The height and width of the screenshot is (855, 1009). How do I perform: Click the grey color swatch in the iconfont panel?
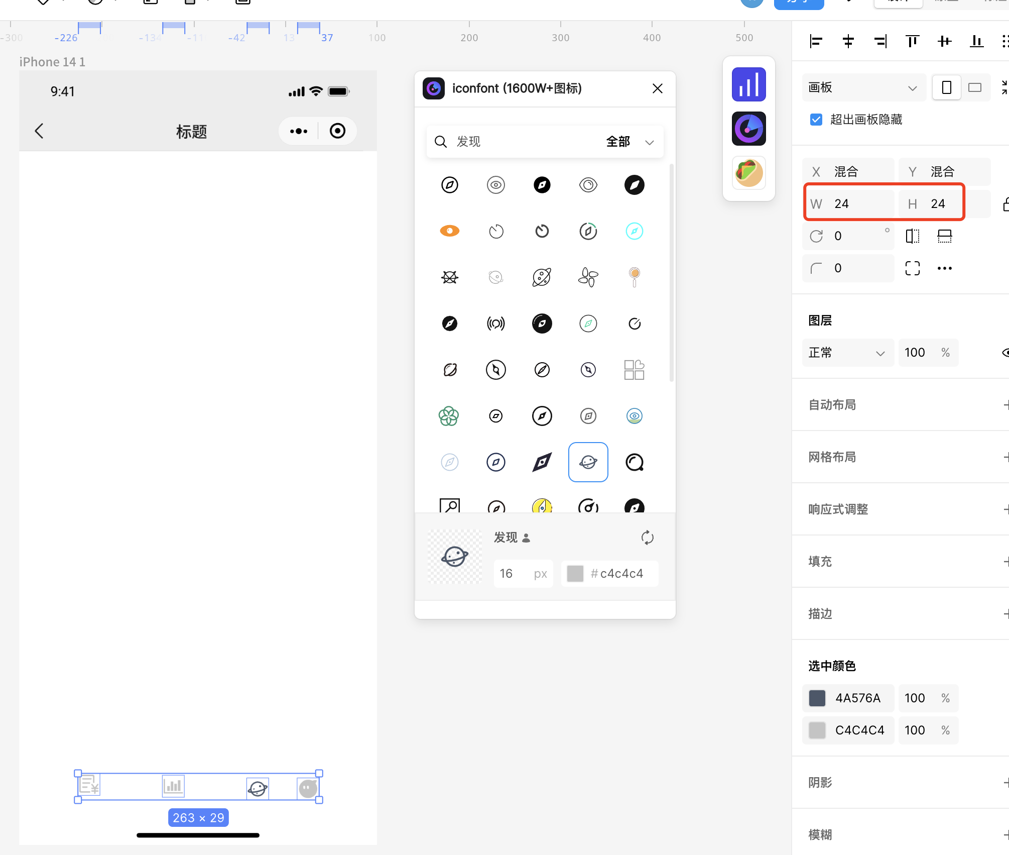click(x=575, y=574)
